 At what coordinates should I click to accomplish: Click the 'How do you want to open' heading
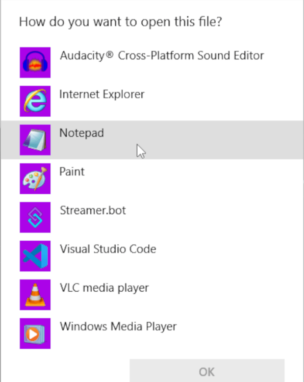tap(121, 21)
